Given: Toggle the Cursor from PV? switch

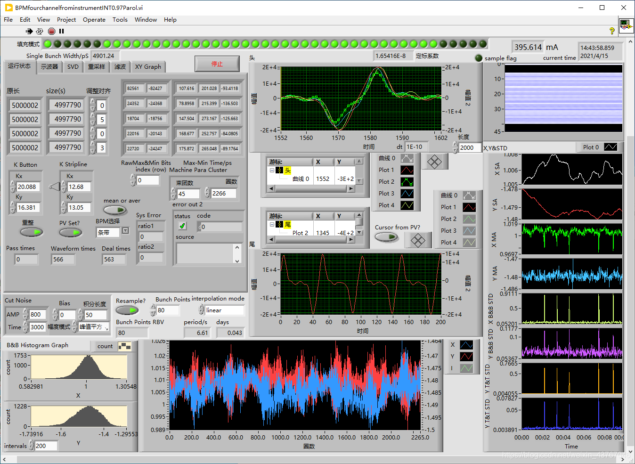Looking at the screenshot, I should [x=386, y=236].
